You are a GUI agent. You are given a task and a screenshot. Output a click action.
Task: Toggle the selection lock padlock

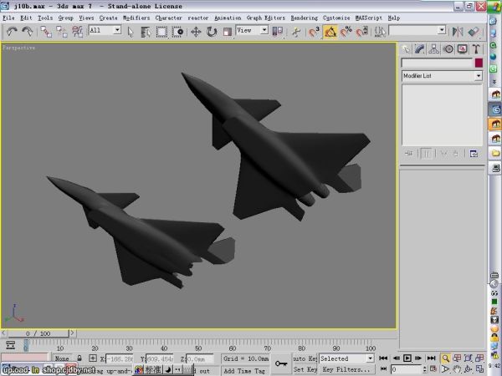click(79, 358)
